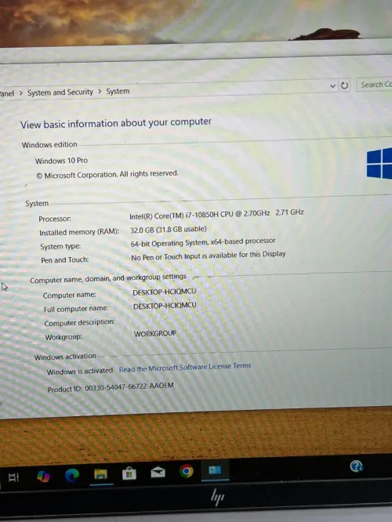
Task: Select the System breadcrumb item
Action: (x=118, y=91)
